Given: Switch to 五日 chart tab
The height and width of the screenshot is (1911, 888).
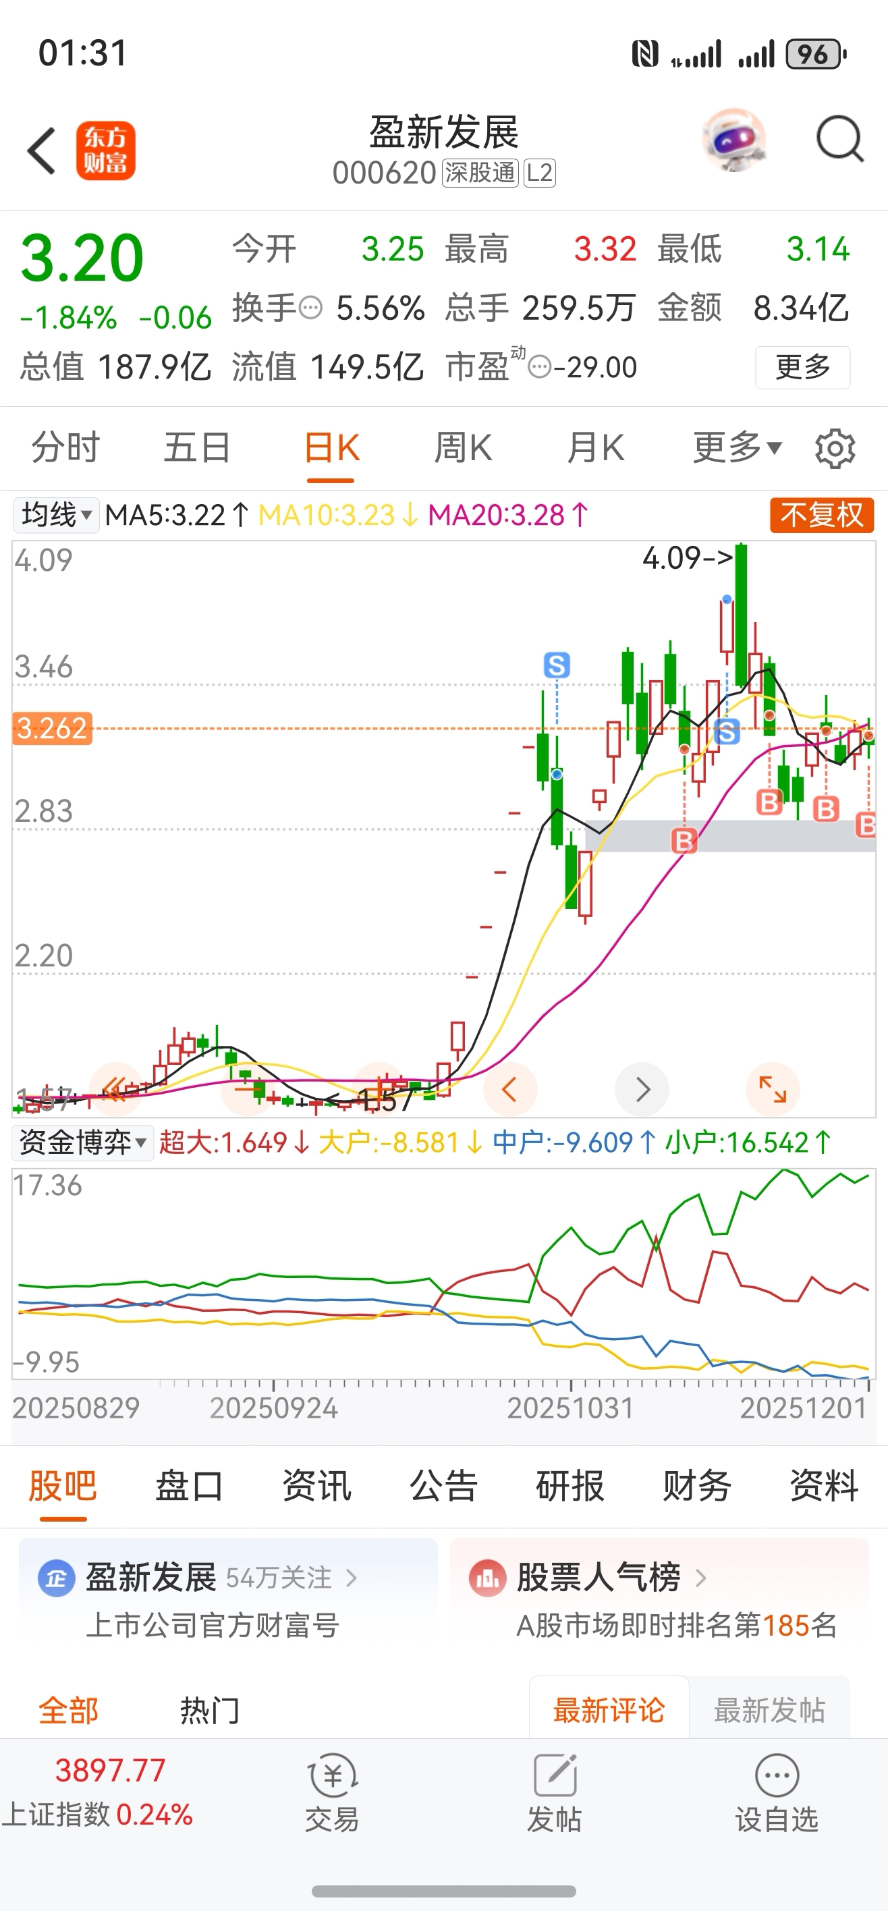Looking at the screenshot, I should click(x=197, y=448).
